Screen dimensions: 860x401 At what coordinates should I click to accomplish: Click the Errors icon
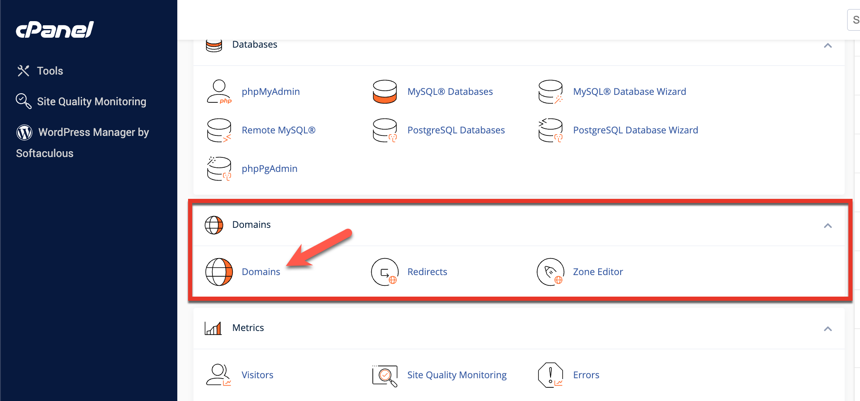coord(551,375)
